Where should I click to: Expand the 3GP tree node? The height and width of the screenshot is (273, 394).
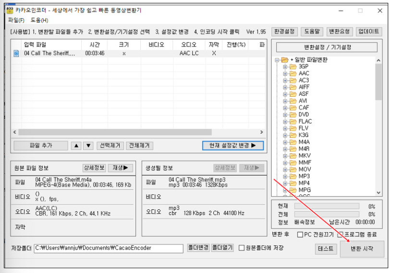coord(285,67)
